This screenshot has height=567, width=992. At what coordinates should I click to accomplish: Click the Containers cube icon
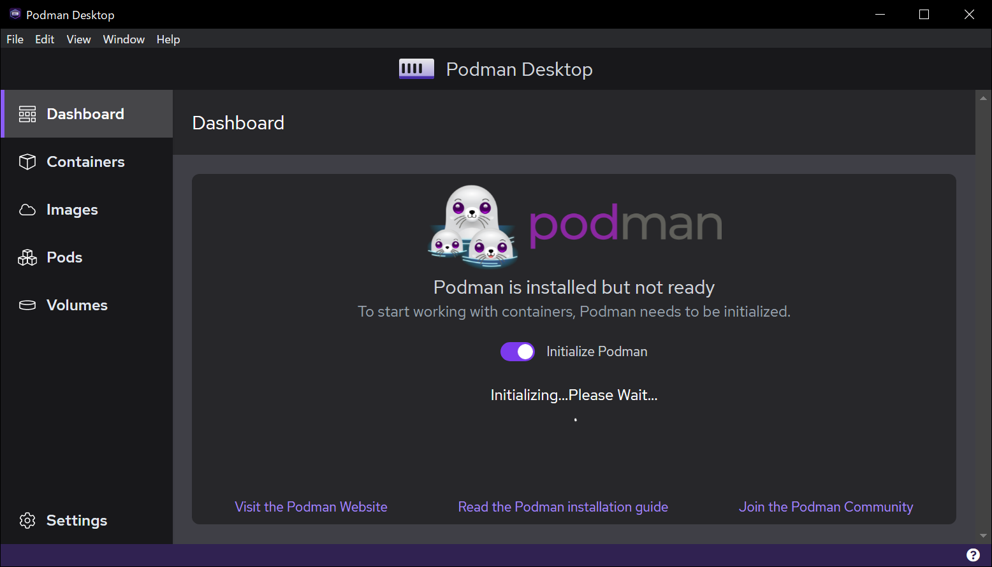27,162
